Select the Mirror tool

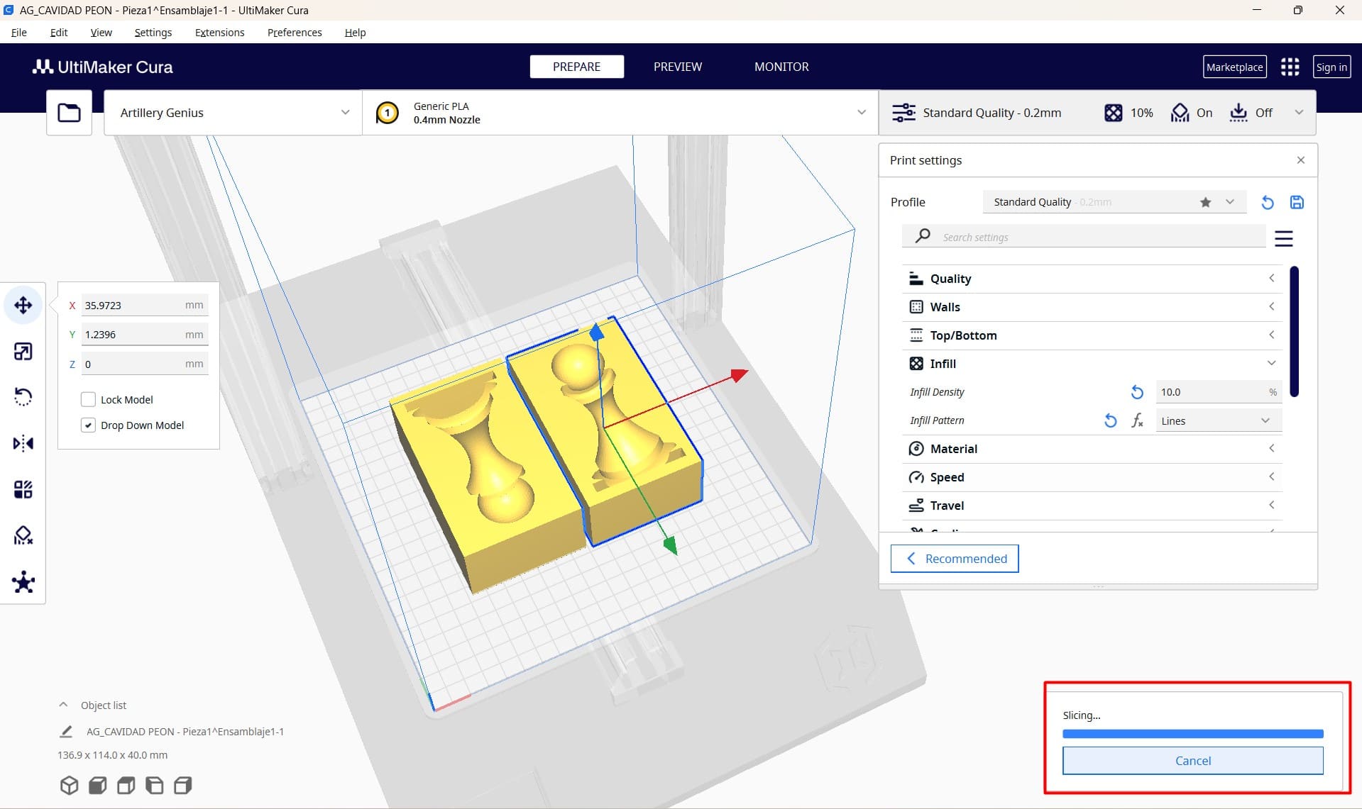[x=23, y=443]
